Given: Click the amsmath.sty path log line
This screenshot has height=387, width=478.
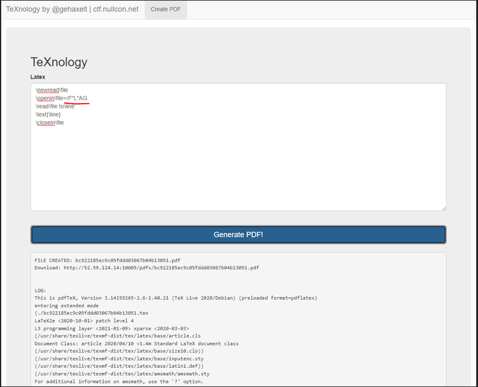Looking at the screenshot, I should (122, 374).
